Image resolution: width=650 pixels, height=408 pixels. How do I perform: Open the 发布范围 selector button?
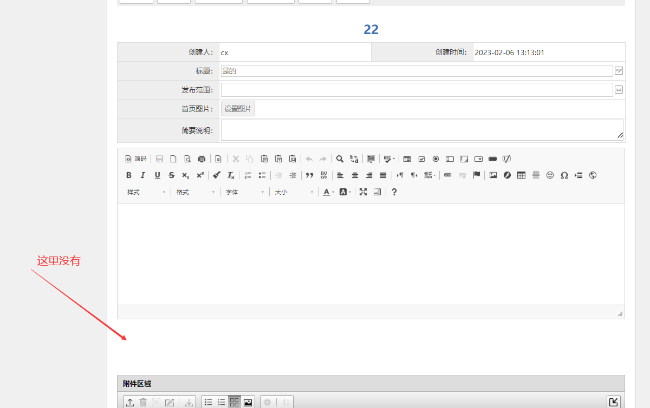pos(619,89)
